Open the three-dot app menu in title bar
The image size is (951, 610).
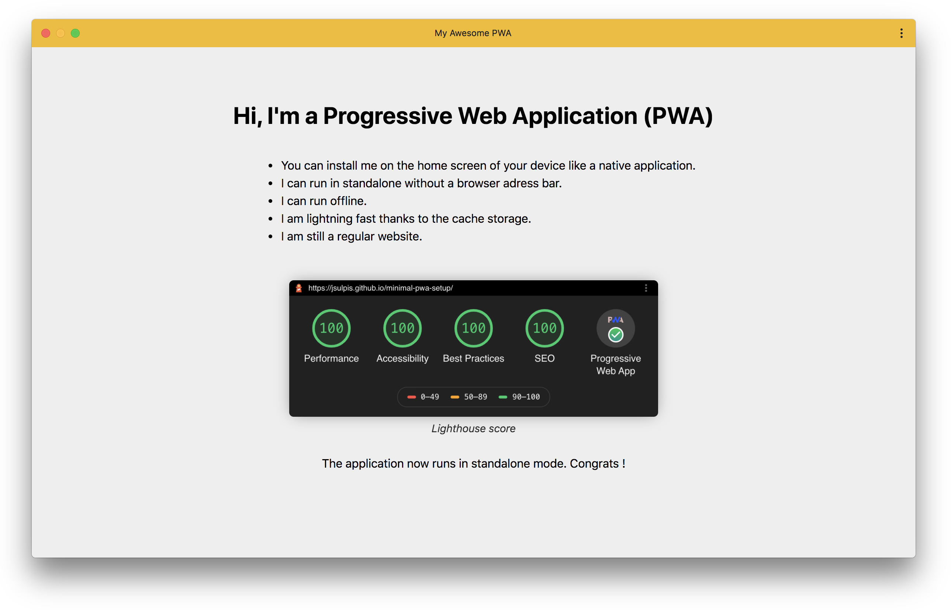point(901,33)
